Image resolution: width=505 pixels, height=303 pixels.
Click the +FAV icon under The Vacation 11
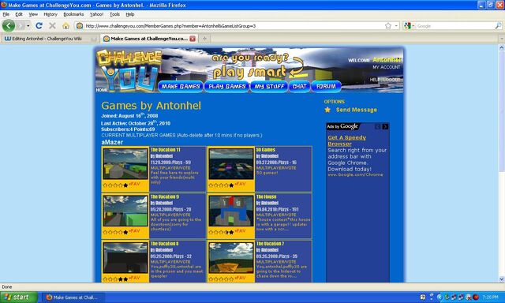(135, 184)
